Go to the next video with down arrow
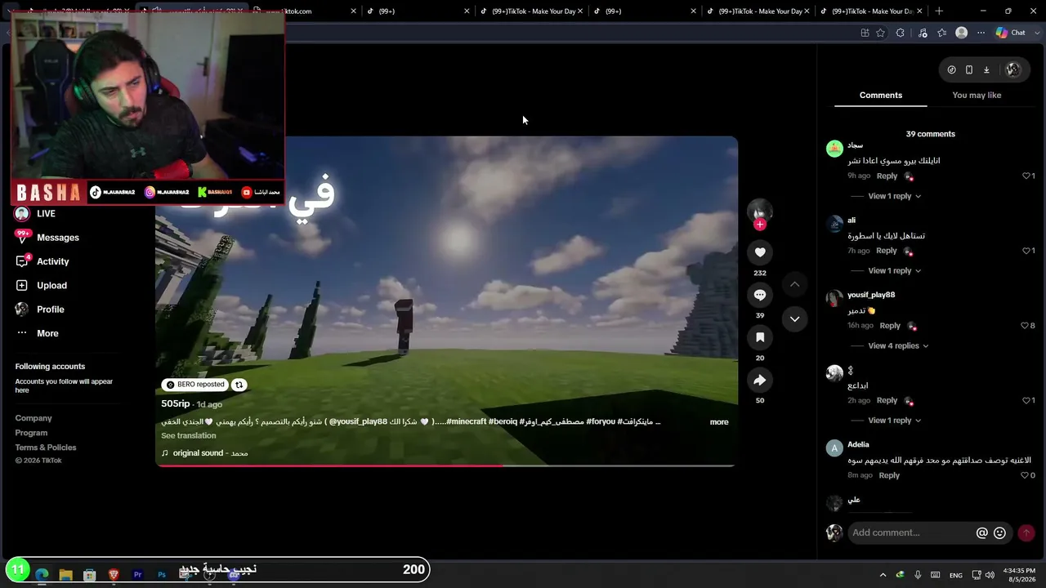This screenshot has width=1046, height=588. coord(794,318)
